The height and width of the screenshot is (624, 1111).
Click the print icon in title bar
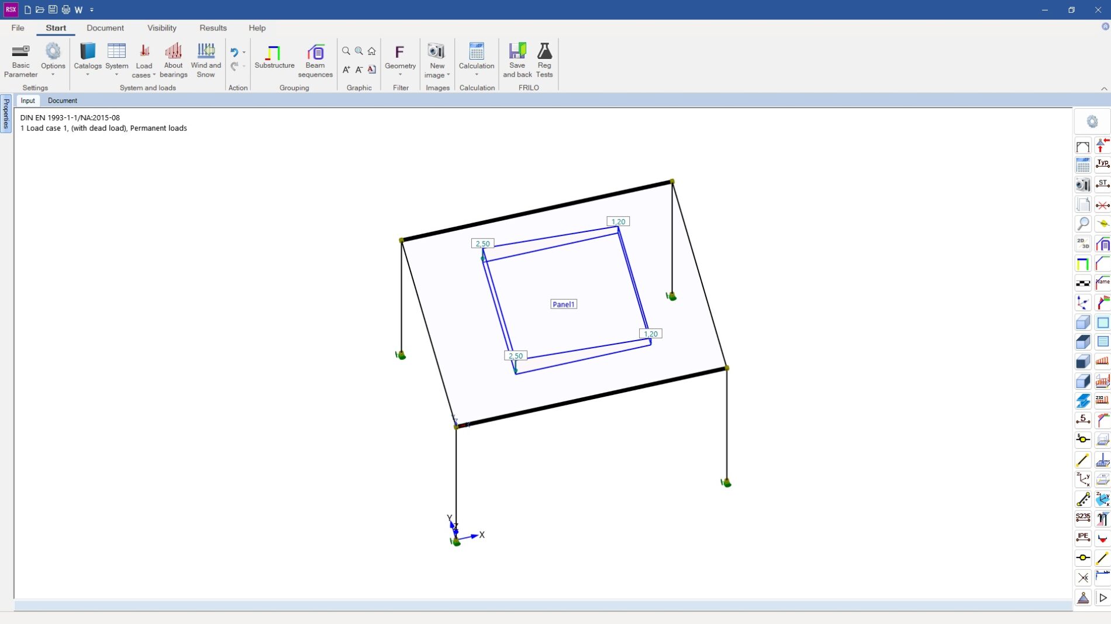65,10
